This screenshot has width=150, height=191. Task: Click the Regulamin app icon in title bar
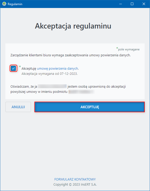(4, 4)
